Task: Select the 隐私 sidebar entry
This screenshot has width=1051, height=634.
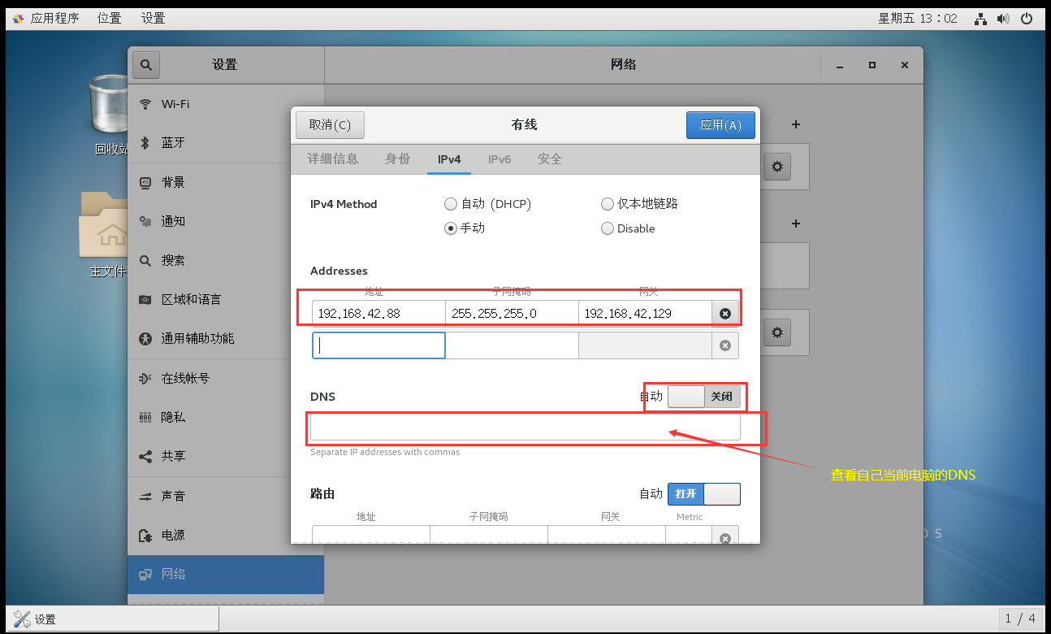Action: point(226,417)
